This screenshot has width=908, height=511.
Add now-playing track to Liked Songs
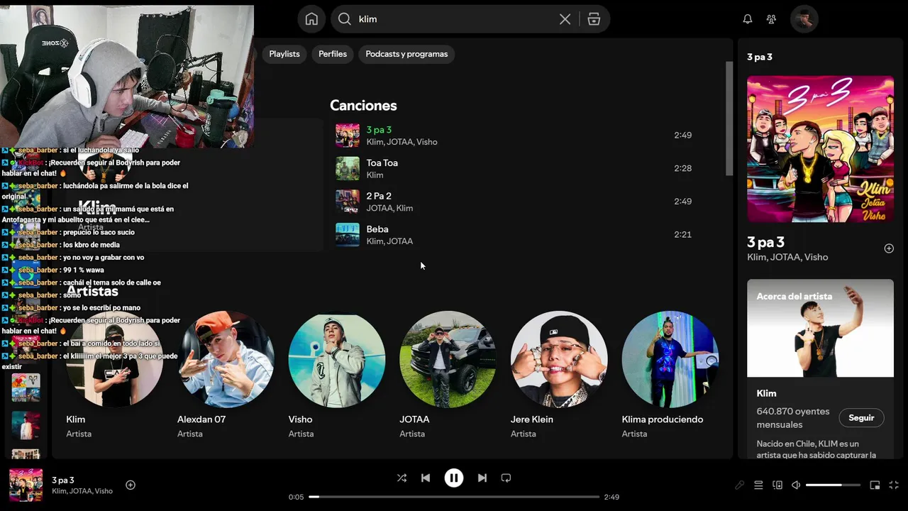pos(131,485)
